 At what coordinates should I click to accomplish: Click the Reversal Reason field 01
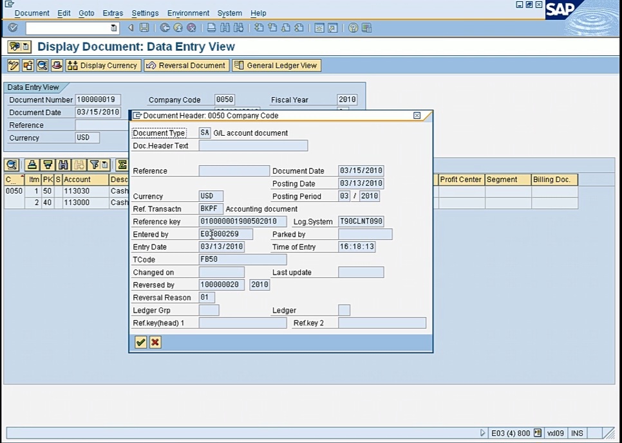(x=207, y=297)
